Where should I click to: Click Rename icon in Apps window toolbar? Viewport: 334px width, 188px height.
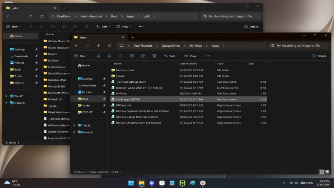pyautogui.click(x=132, y=56)
